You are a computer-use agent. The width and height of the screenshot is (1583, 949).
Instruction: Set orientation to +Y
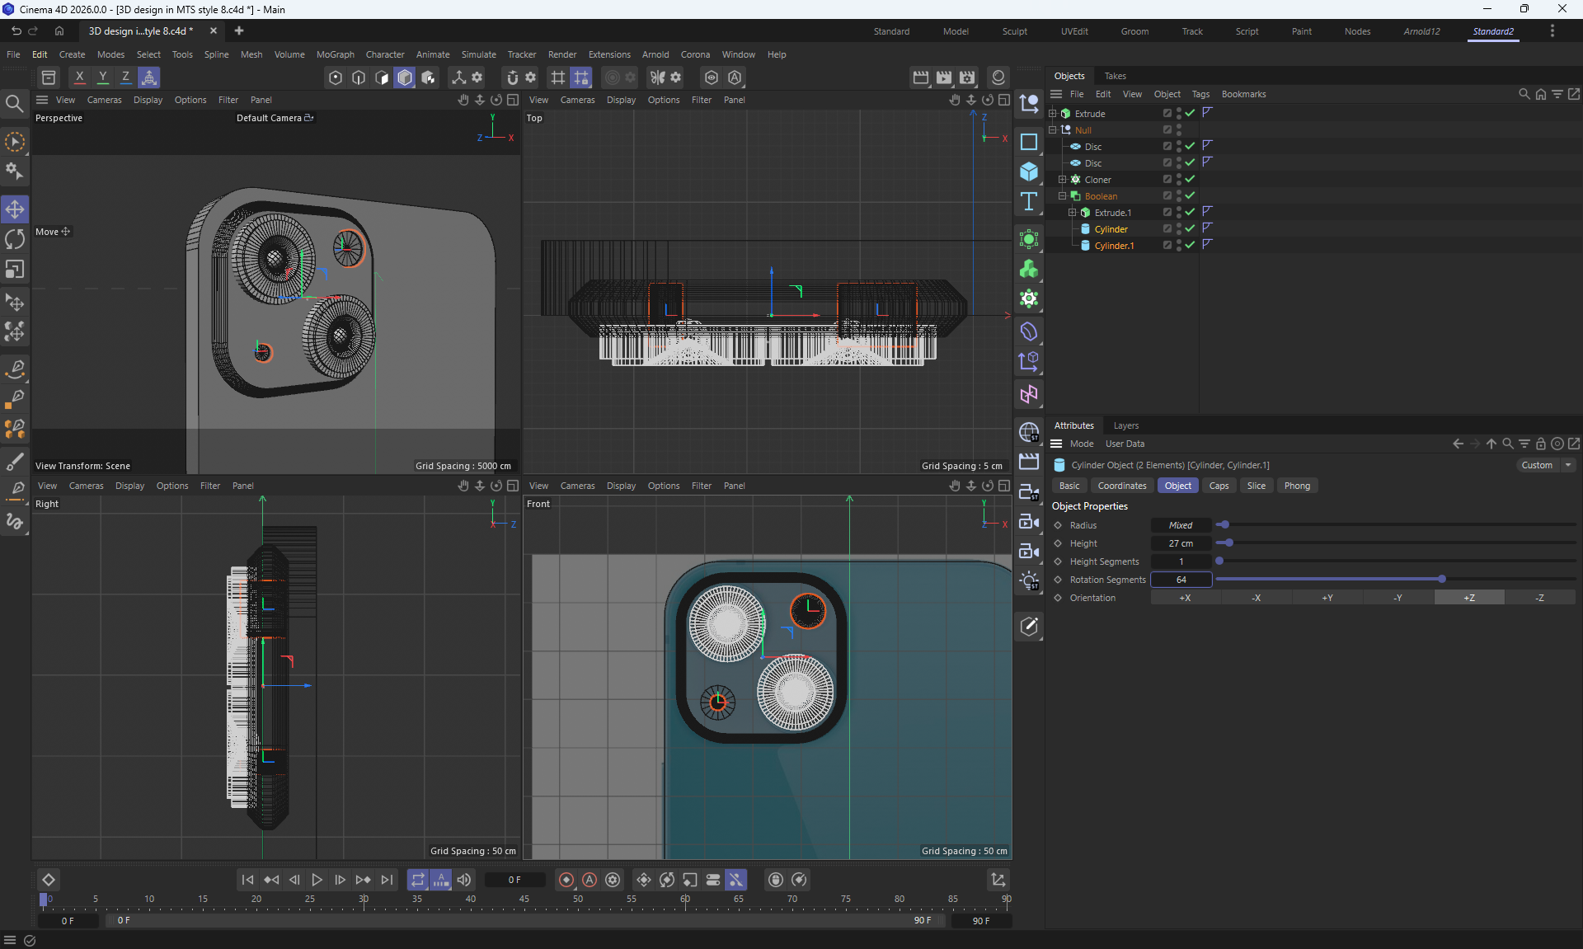1327,598
